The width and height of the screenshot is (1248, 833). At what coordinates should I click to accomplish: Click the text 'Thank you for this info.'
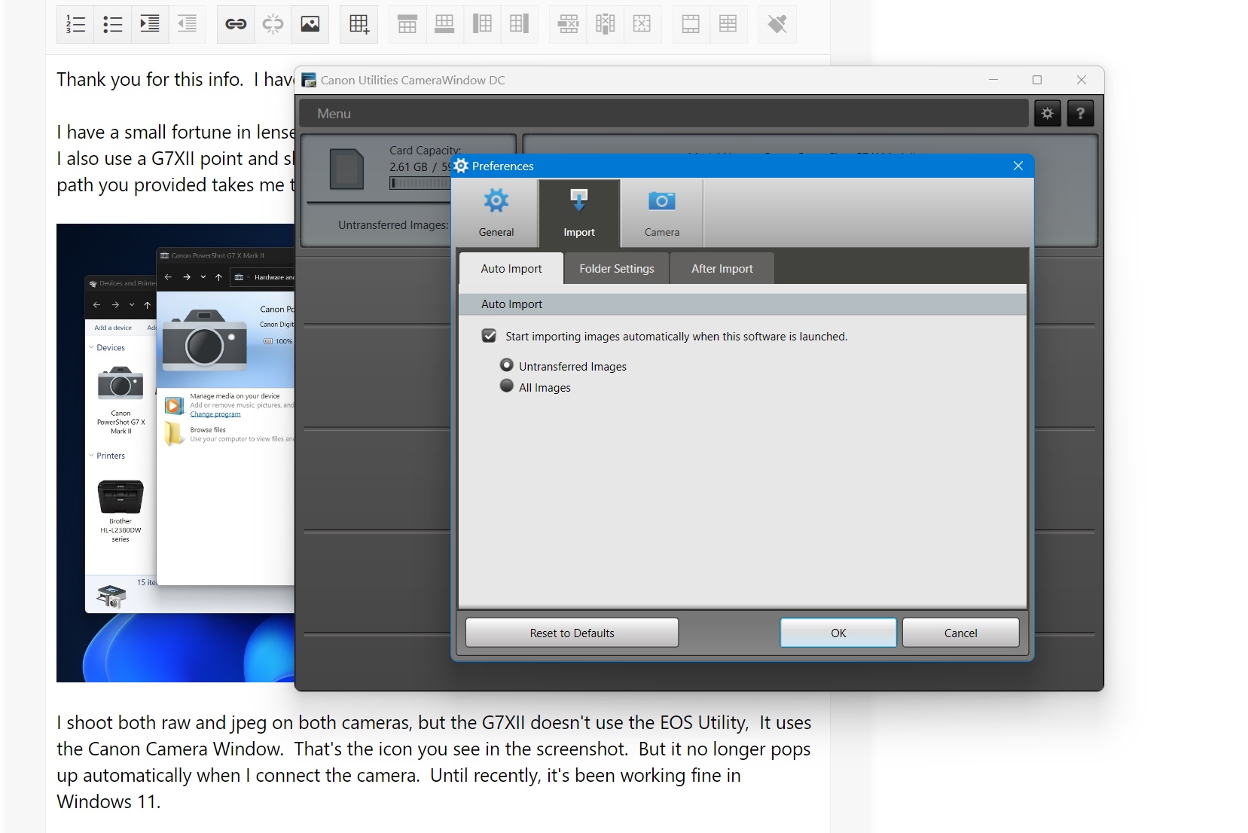click(150, 80)
